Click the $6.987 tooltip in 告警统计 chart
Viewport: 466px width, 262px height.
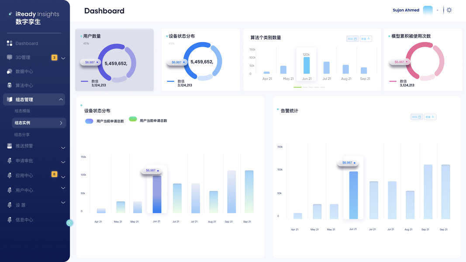click(348, 163)
